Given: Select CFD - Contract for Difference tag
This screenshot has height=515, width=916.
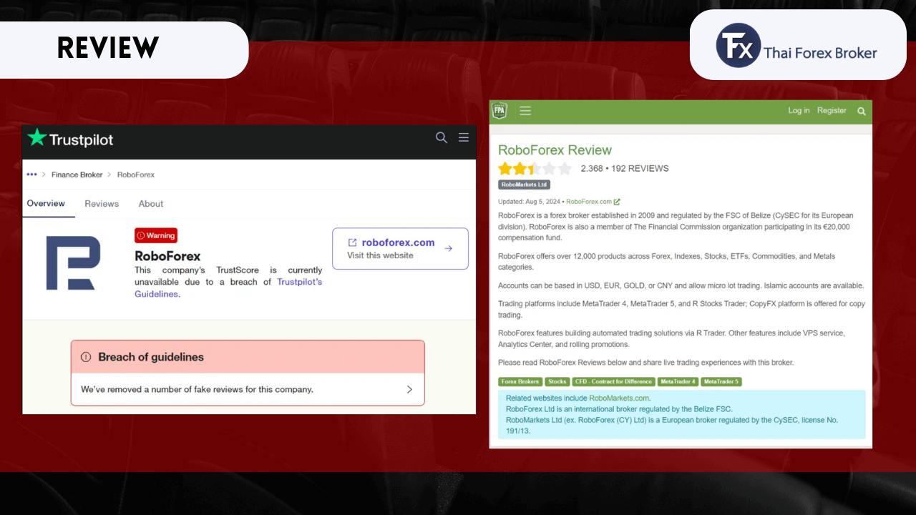Looking at the screenshot, I should (613, 382).
